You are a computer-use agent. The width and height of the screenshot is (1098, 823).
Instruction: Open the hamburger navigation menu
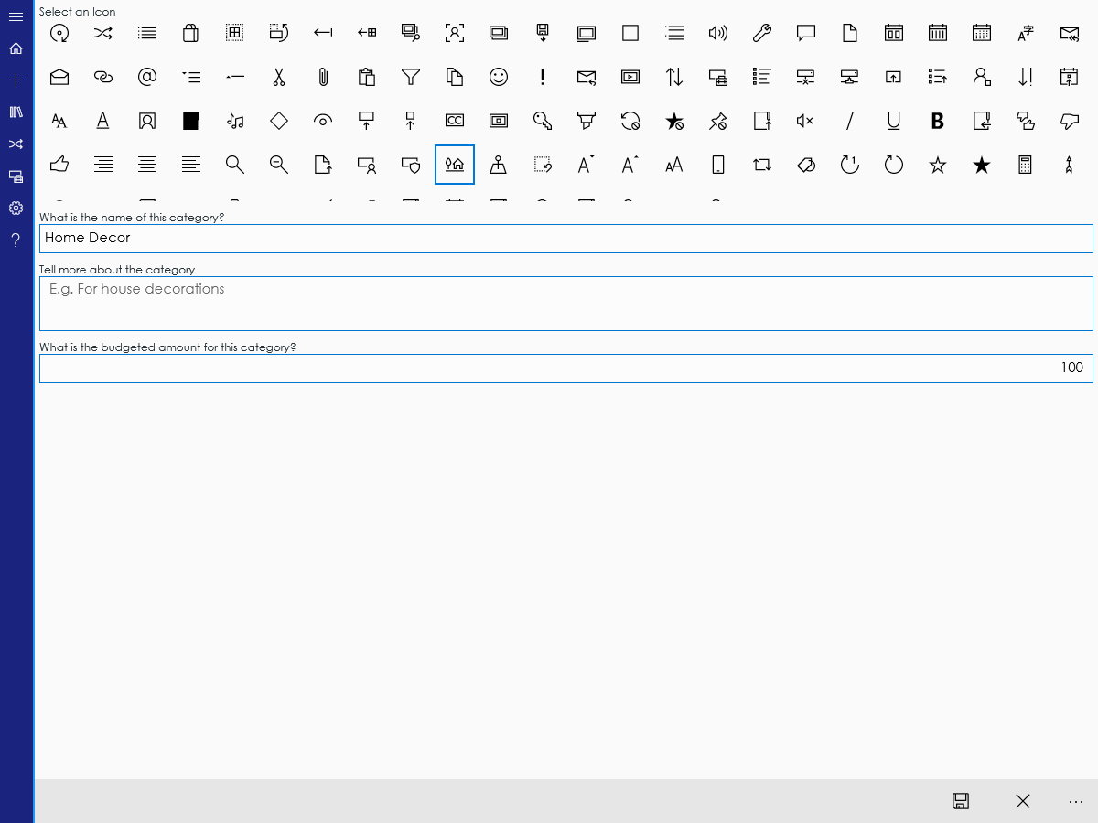[16, 16]
